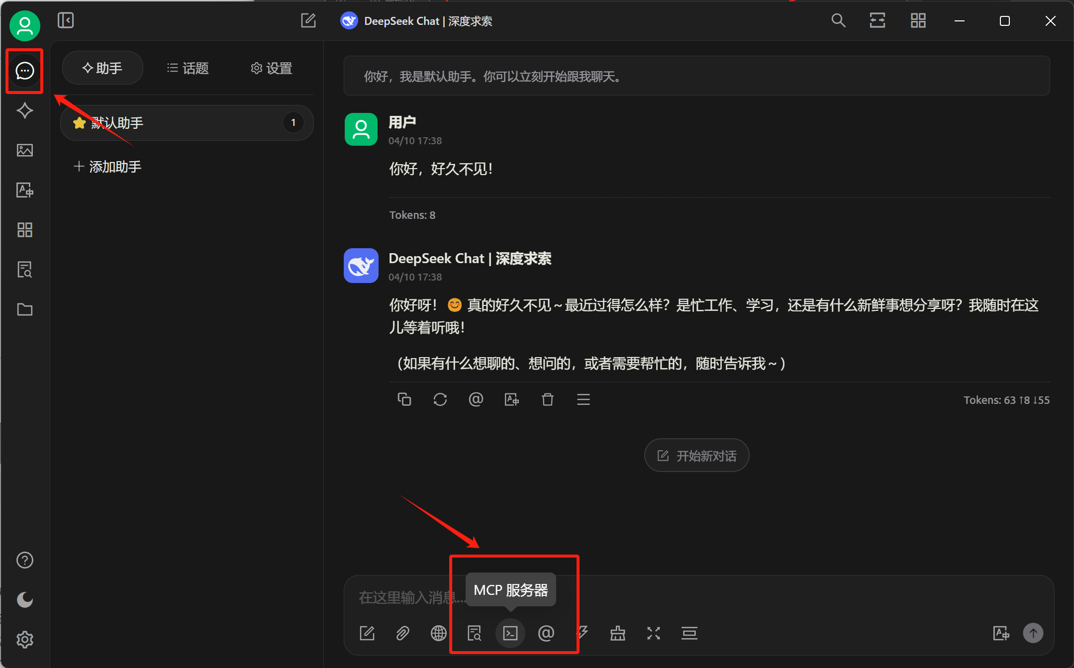Click the @ mention model icon in input bar
The image size is (1074, 668).
[546, 633]
